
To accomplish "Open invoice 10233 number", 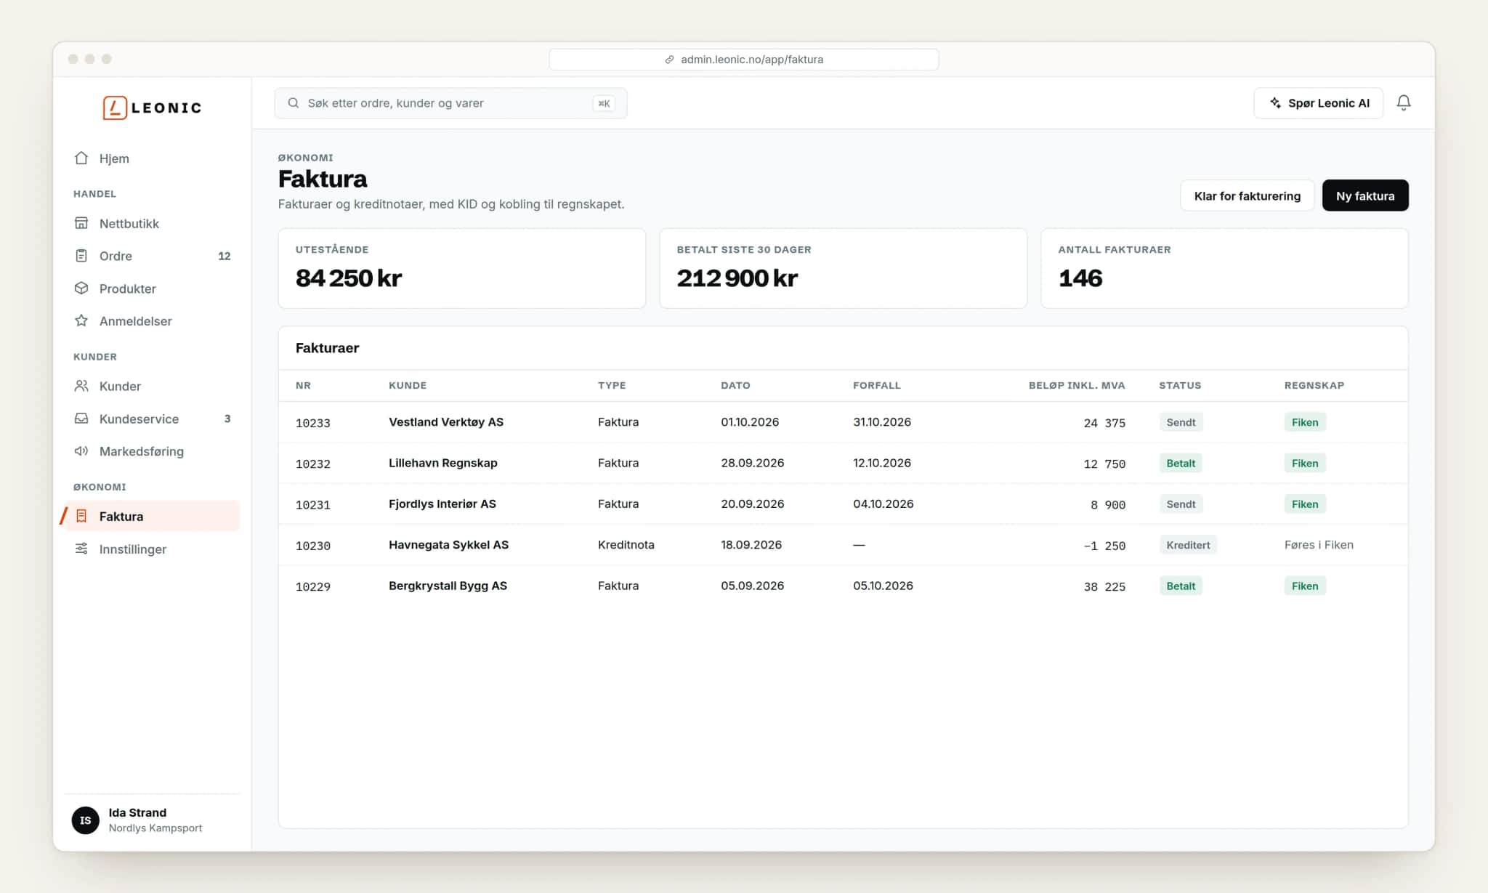I will tap(312, 423).
